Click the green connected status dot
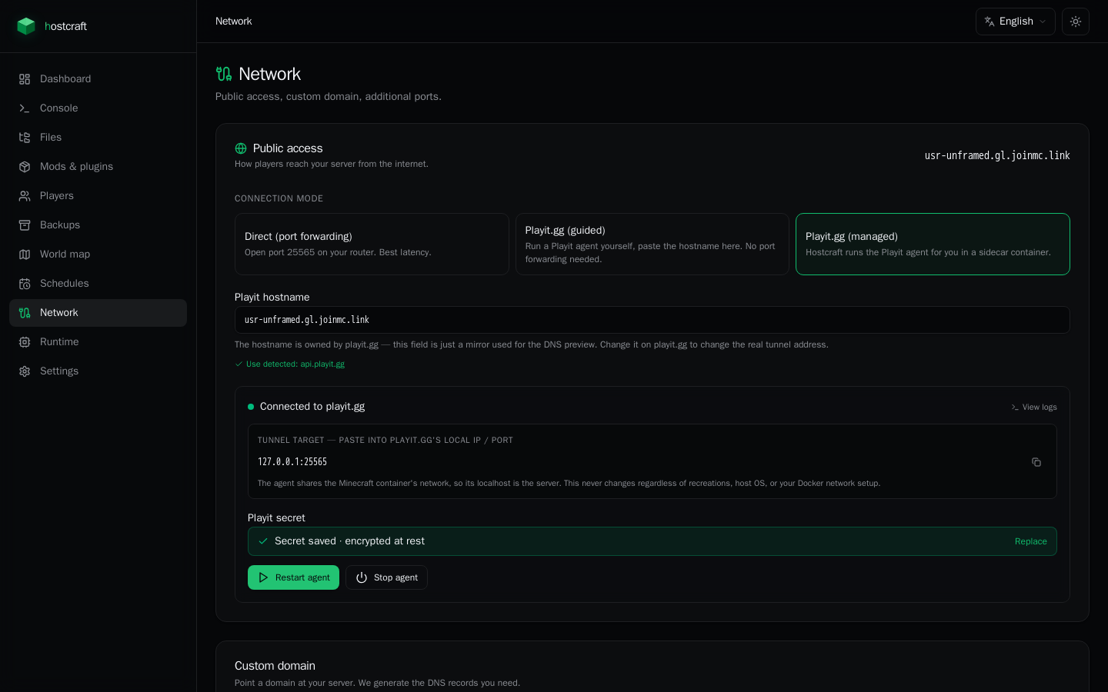This screenshot has height=692, width=1108. (251, 407)
